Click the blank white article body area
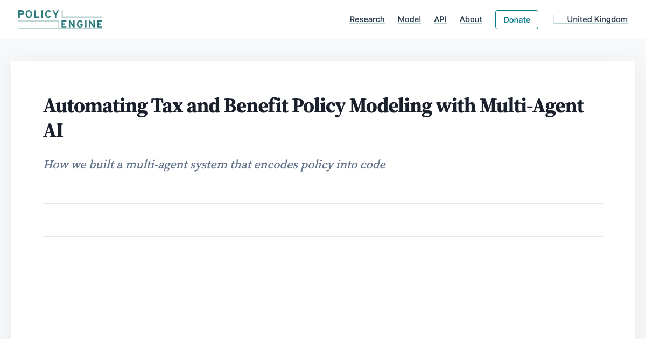Screen dimensions: 646x339 (x=323, y=288)
